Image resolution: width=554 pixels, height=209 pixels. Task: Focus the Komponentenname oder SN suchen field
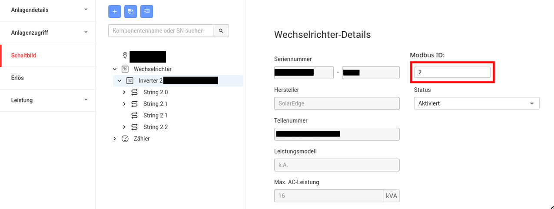tap(161, 31)
